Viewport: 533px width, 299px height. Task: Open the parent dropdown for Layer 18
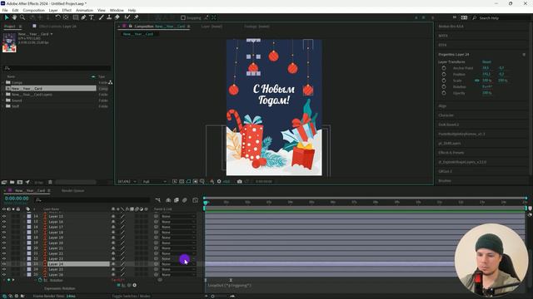(178, 233)
